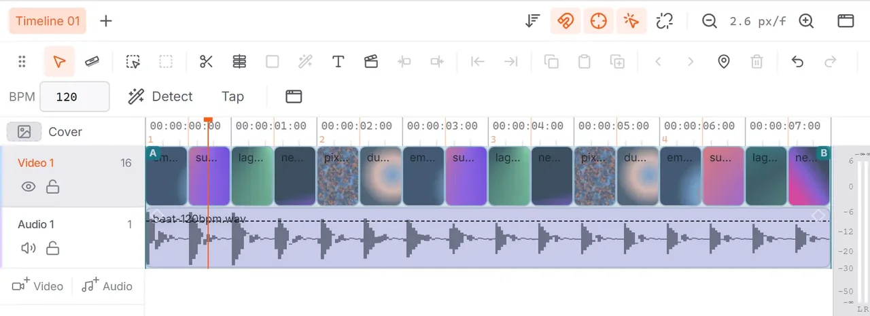Add a new timeline with the plus tab
This screenshot has width=870, height=316.
(106, 21)
